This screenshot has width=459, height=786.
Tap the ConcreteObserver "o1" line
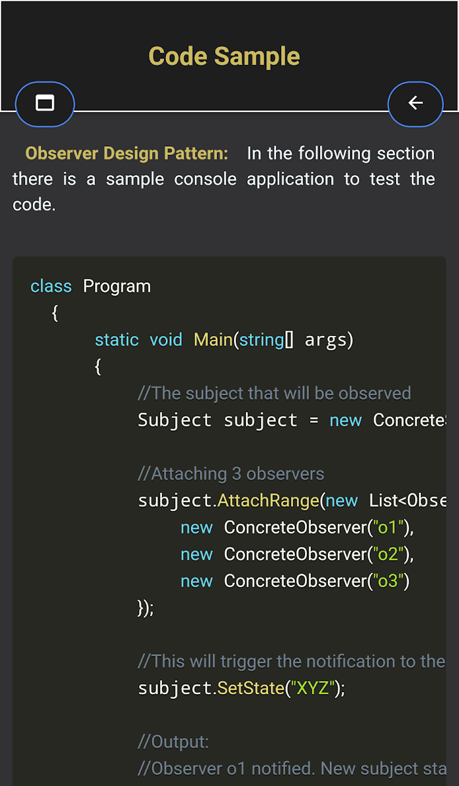point(298,527)
